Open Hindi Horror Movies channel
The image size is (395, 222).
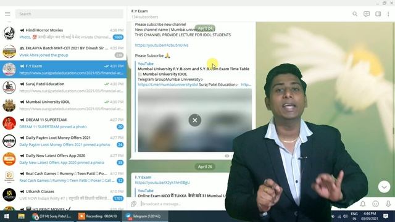click(63, 33)
